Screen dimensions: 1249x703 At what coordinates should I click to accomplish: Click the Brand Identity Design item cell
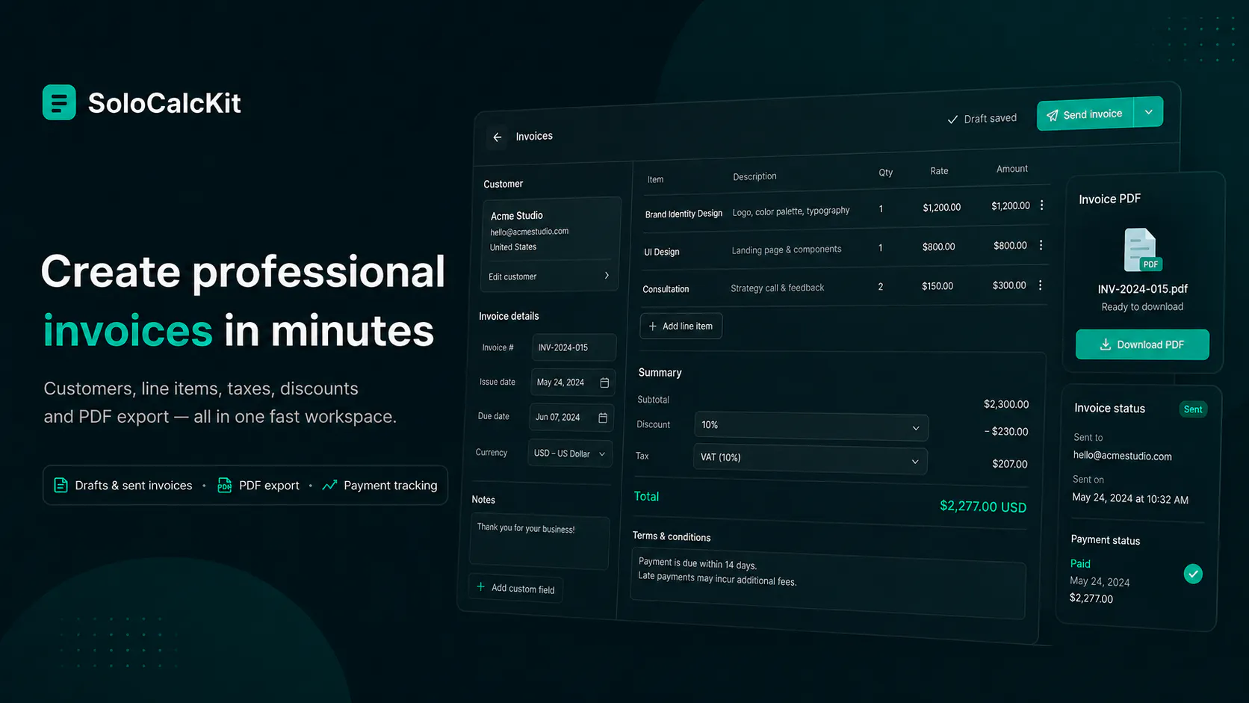click(x=684, y=214)
